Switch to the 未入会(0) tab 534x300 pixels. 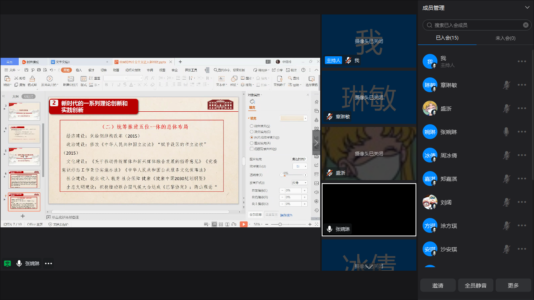[x=505, y=38]
